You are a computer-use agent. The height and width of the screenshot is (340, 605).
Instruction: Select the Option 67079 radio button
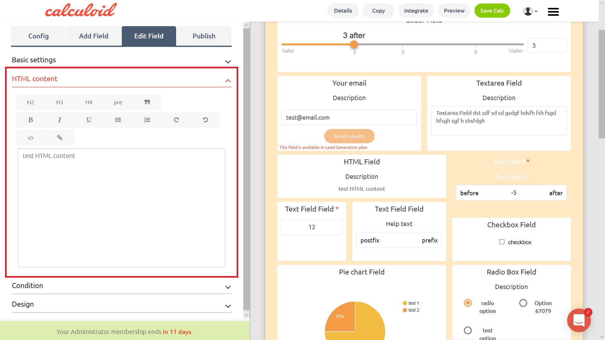[523, 303]
